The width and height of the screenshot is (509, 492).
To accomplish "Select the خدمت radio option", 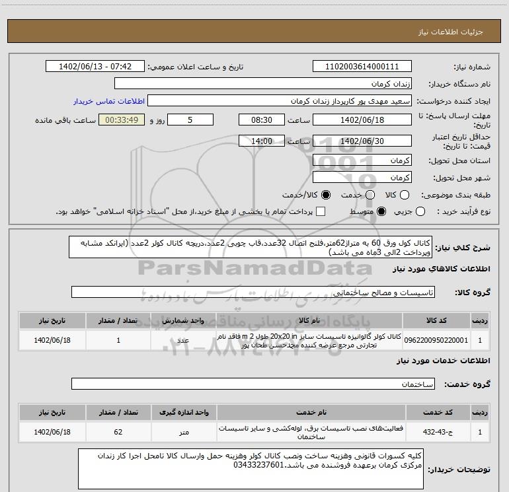I will [370, 195].
